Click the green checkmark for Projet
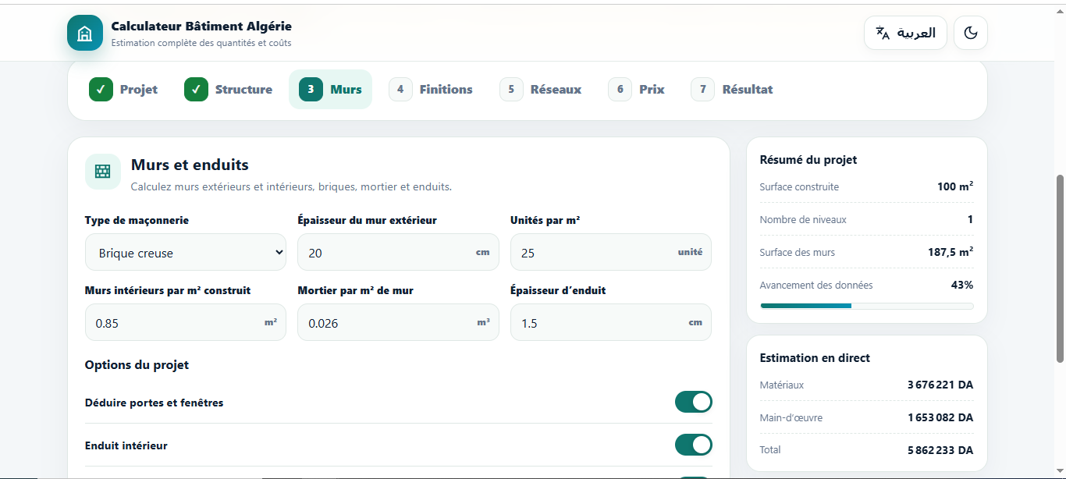The height and width of the screenshot is (479, 1066). (101, 90)
